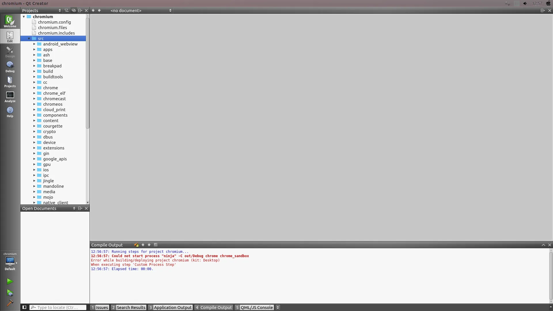Open the system volume indicator
The height and width of the screenshot is (311, 553).
click(525, 3)
